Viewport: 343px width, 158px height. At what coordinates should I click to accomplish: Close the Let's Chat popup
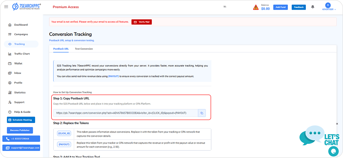click(x=337, y=124)
